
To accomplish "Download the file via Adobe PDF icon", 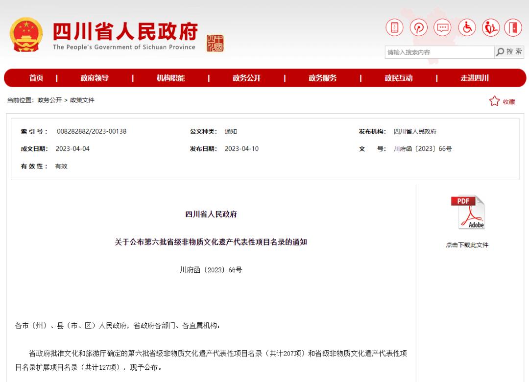I will [x=467, y=212].
